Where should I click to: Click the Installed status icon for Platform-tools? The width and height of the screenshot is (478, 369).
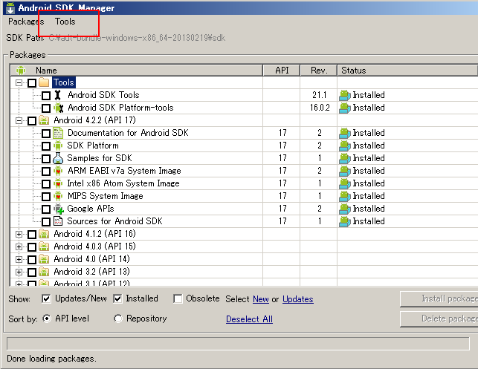click(345, 108)
